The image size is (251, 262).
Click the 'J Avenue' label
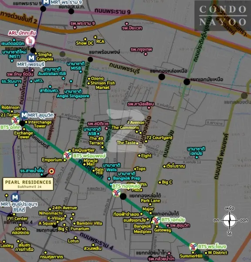[136, 122]
